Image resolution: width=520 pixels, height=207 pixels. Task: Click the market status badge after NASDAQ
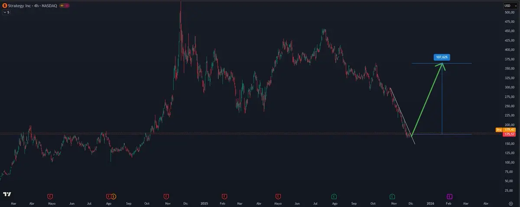65,6
